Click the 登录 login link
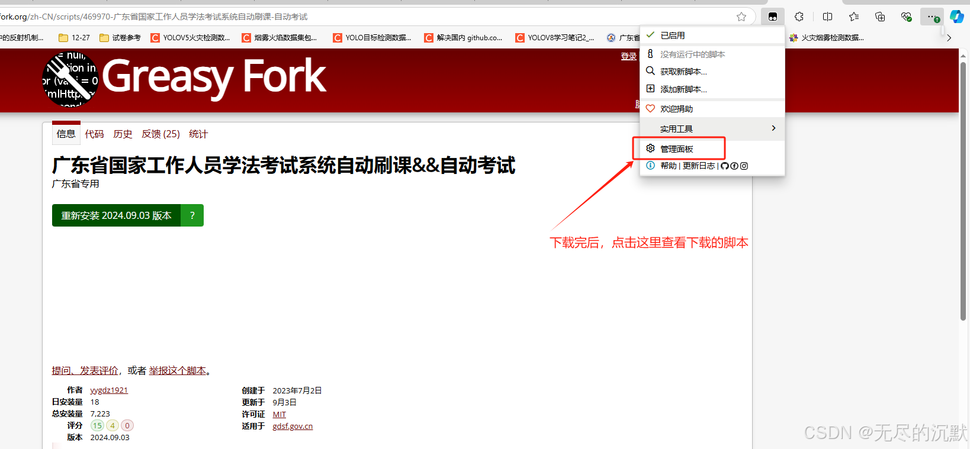970x449 pixels. [628, 56]
